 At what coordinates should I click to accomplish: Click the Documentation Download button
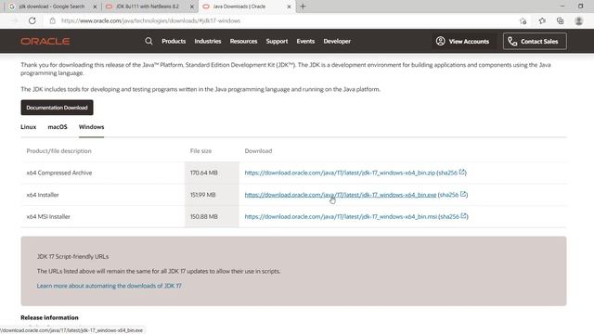click(x=57, y=108)
